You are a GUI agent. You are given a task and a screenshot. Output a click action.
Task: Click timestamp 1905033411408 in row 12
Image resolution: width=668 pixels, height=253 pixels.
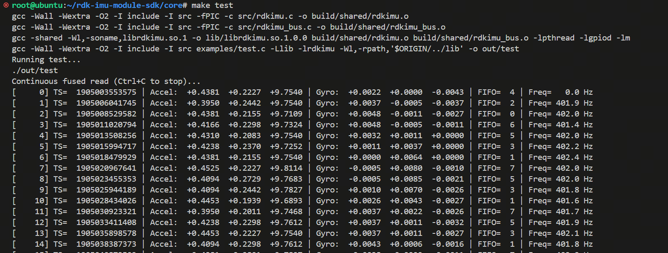pos(106,222)
